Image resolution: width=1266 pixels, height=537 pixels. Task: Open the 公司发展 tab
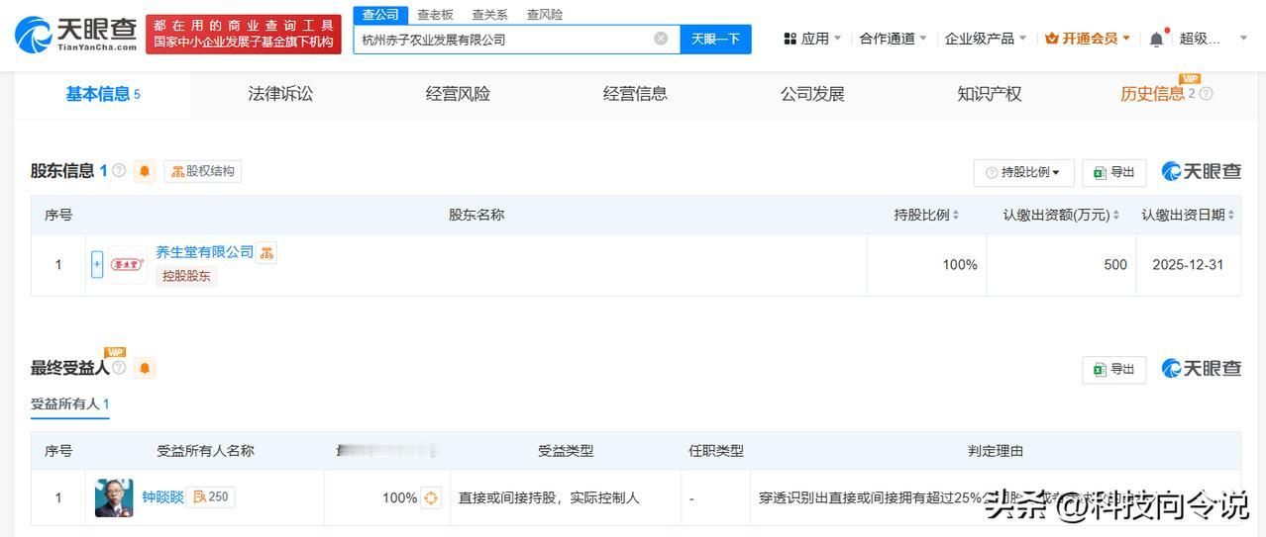coord(812,94)
